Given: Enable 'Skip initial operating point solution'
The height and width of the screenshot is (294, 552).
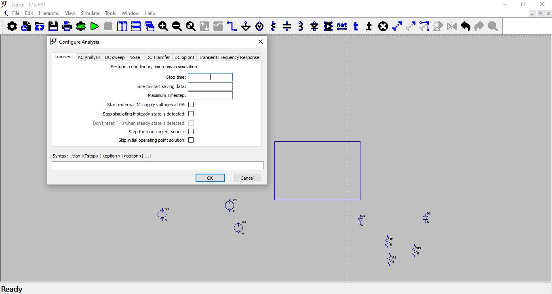Looking at the screenshot, I should pos(191,140).
